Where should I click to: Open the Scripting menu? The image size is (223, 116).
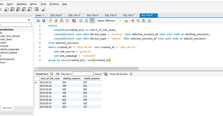tap(54, 4)
